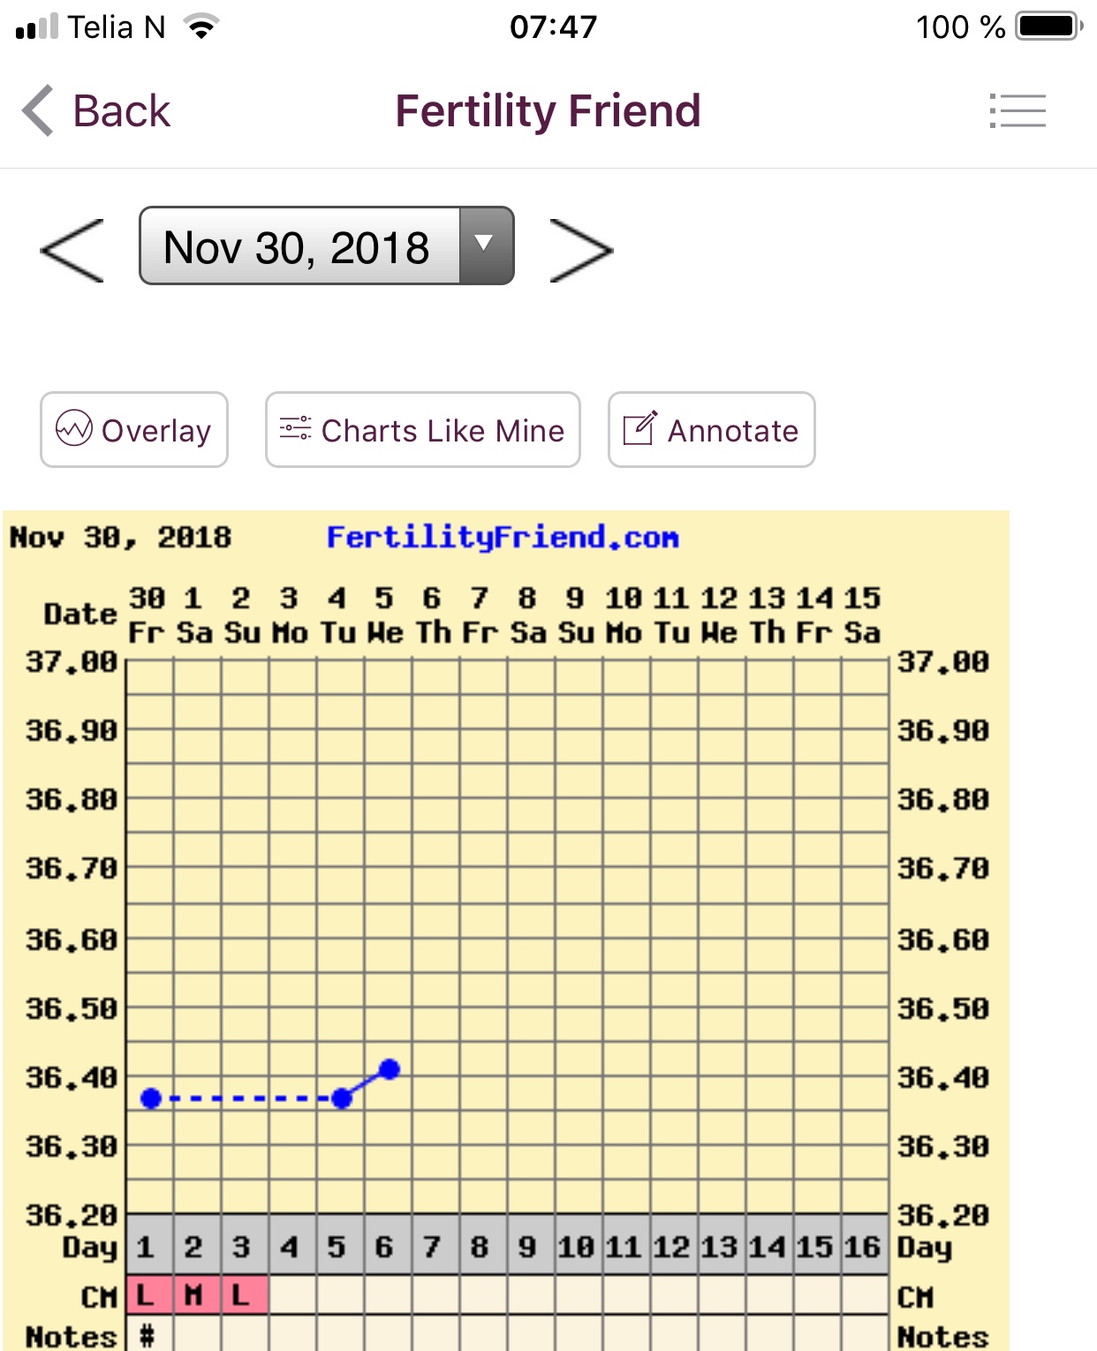Viewport: 1097px width, 1351px height.
Task: Tap the Overlay wave icon
Action: tap(74, 429)
